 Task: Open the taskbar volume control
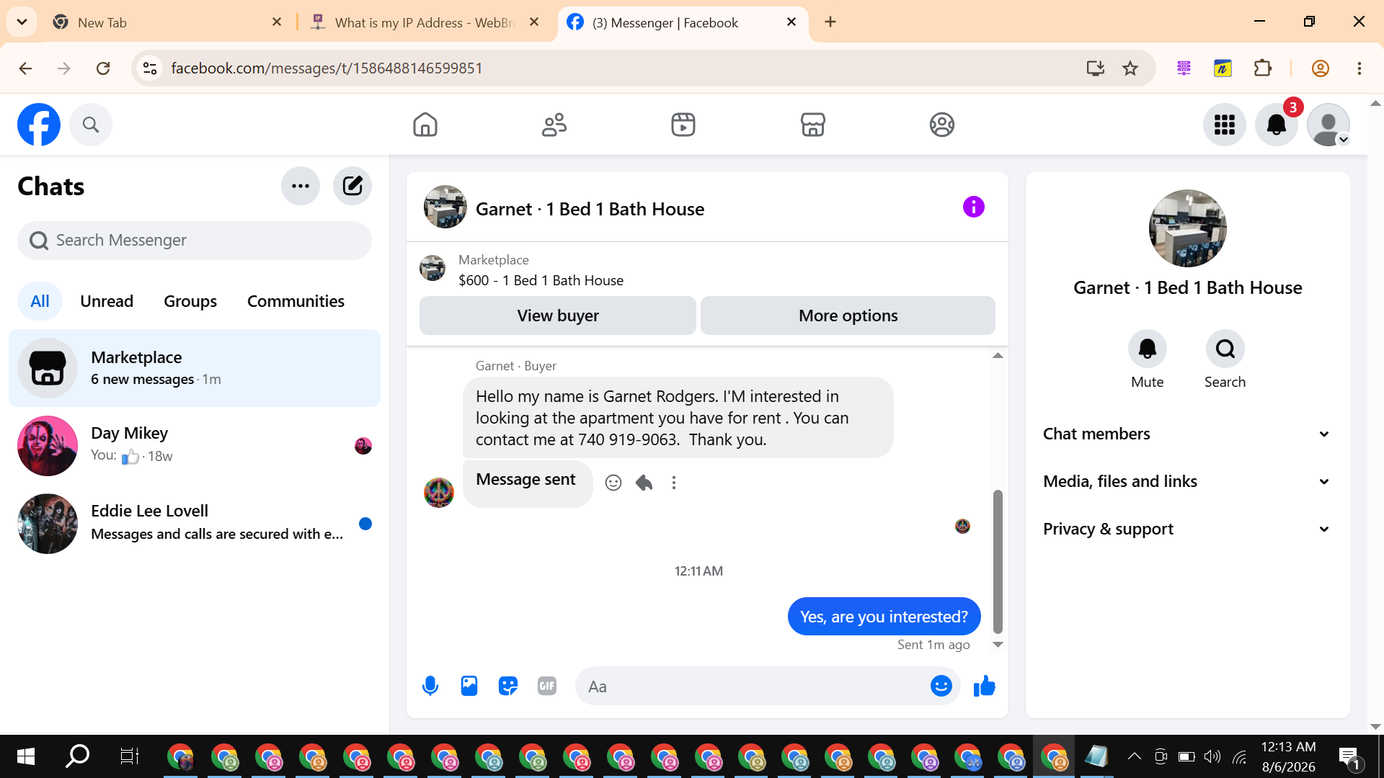click(1212, 756)
